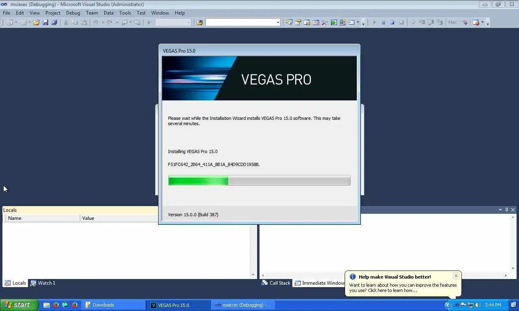Open the Test menu
Screen dimensions: 519x311
tap(141, 13)
